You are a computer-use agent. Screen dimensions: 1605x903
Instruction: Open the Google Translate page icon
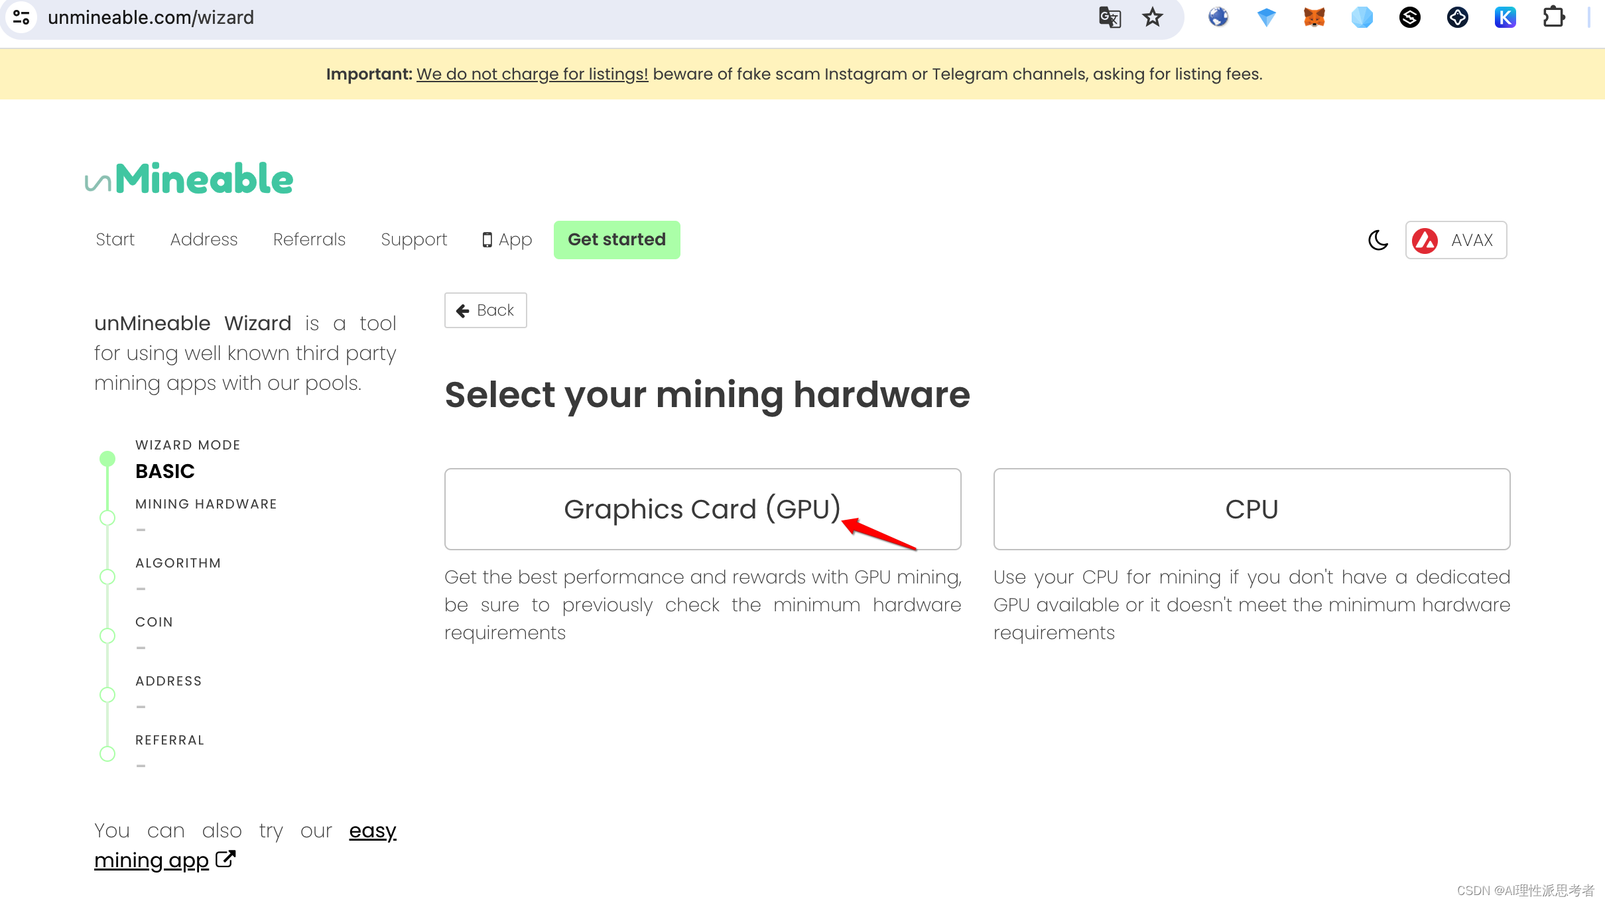(x=1110, y=17)
